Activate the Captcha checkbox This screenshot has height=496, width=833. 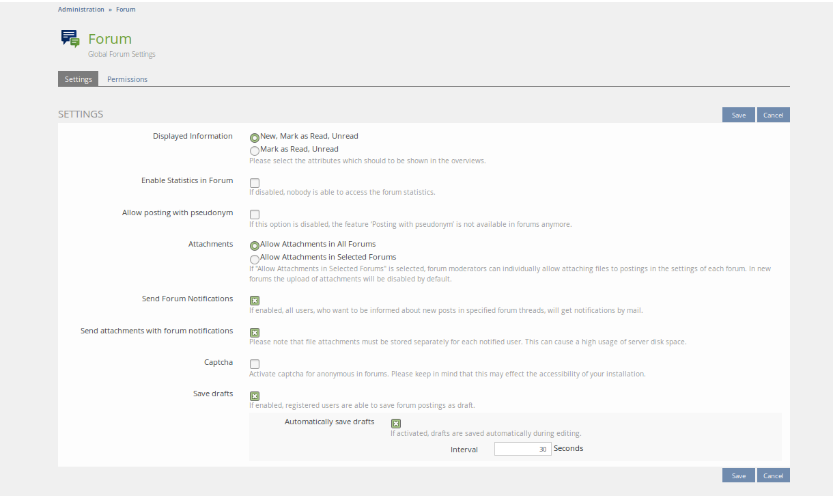[255, 364]
